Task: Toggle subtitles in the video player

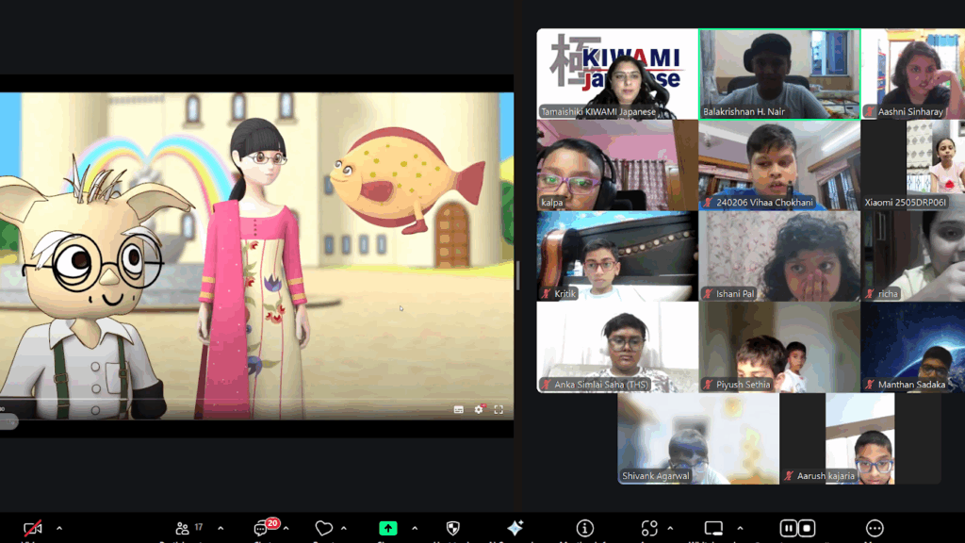Action: (x=459, y=409)
